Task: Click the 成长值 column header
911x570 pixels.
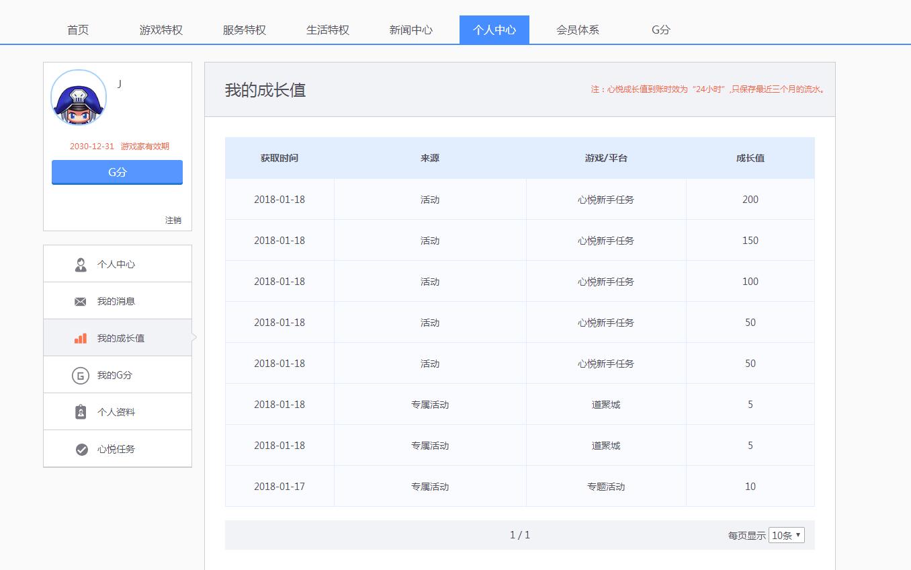Action: [750, 159]
